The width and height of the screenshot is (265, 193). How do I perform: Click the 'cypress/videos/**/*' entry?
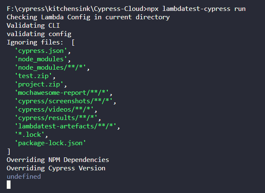54,110
